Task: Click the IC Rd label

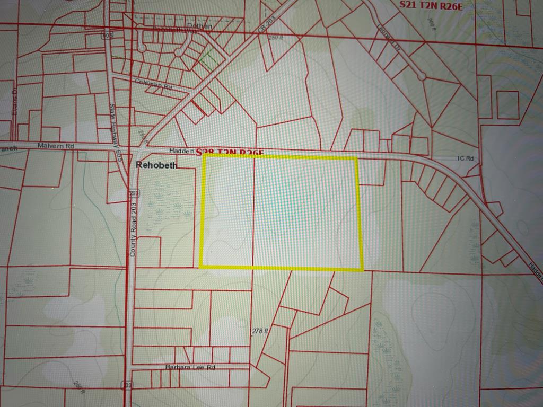Action: [466, 158]
